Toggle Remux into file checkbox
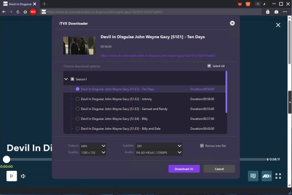This screenshot has width=292, height=195. tap(202, 146)
